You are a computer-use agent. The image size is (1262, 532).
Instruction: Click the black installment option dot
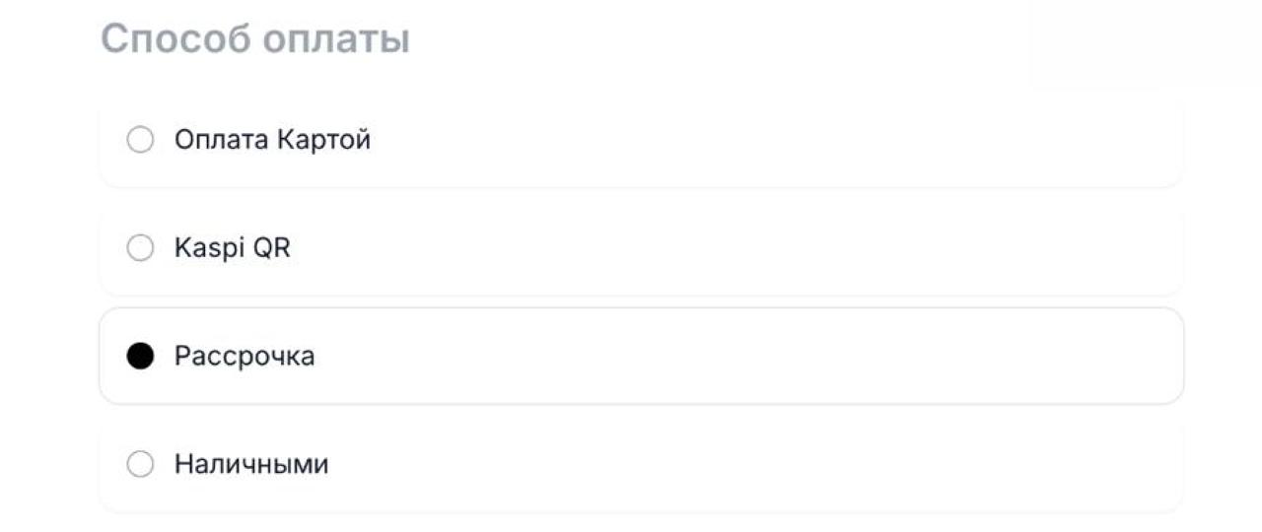point(141,356)
